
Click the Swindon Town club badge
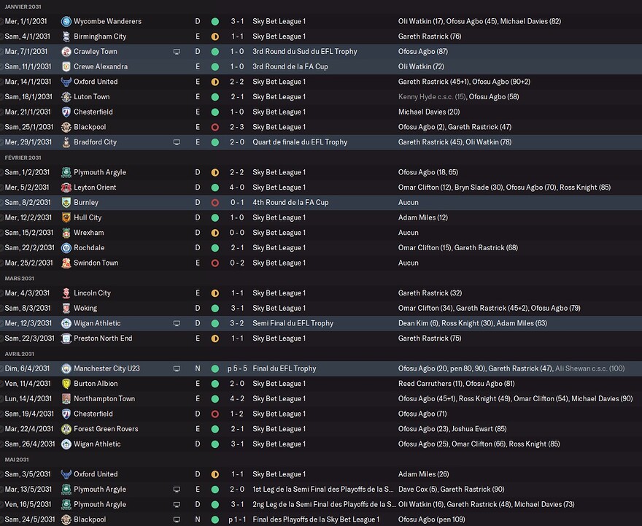(x=66, y=263)
